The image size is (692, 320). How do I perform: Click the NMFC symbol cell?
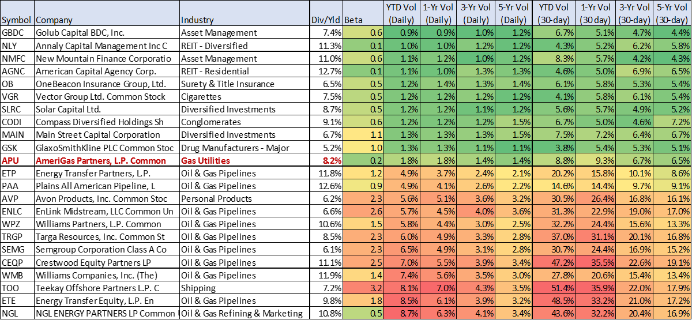[17, 58]
